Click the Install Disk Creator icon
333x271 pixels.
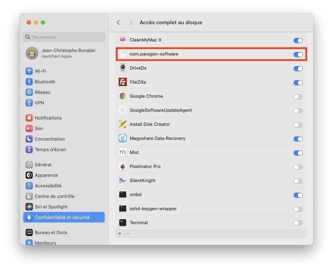point(123,124)
